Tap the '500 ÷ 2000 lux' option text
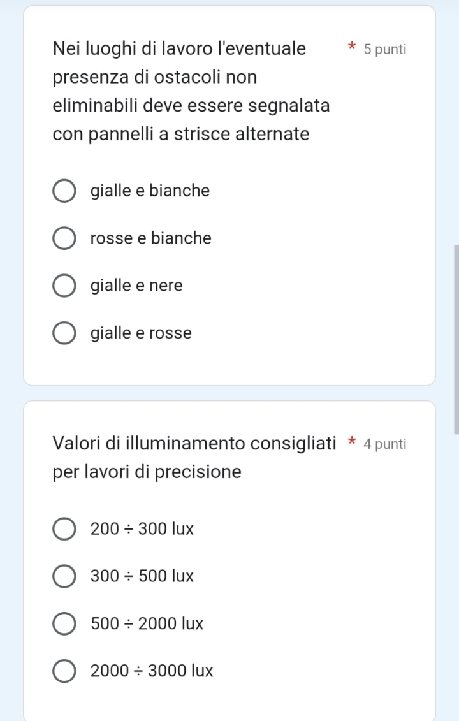This screenshot has height=721, width=459. [147, 624]
